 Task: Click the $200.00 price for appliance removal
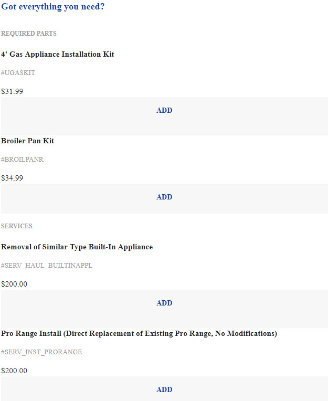click(14, 284)
